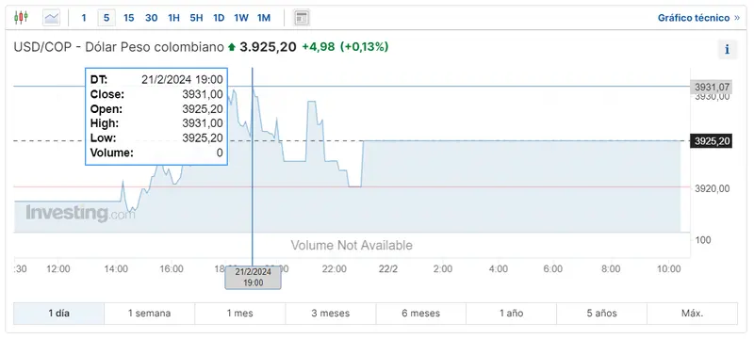Switch to candlestick chart type icon
754x339 pixels.
[x=21, y=18]
